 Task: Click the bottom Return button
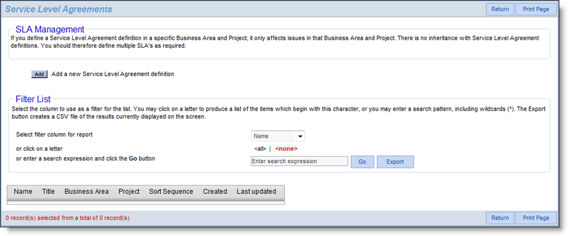[500, 218]
